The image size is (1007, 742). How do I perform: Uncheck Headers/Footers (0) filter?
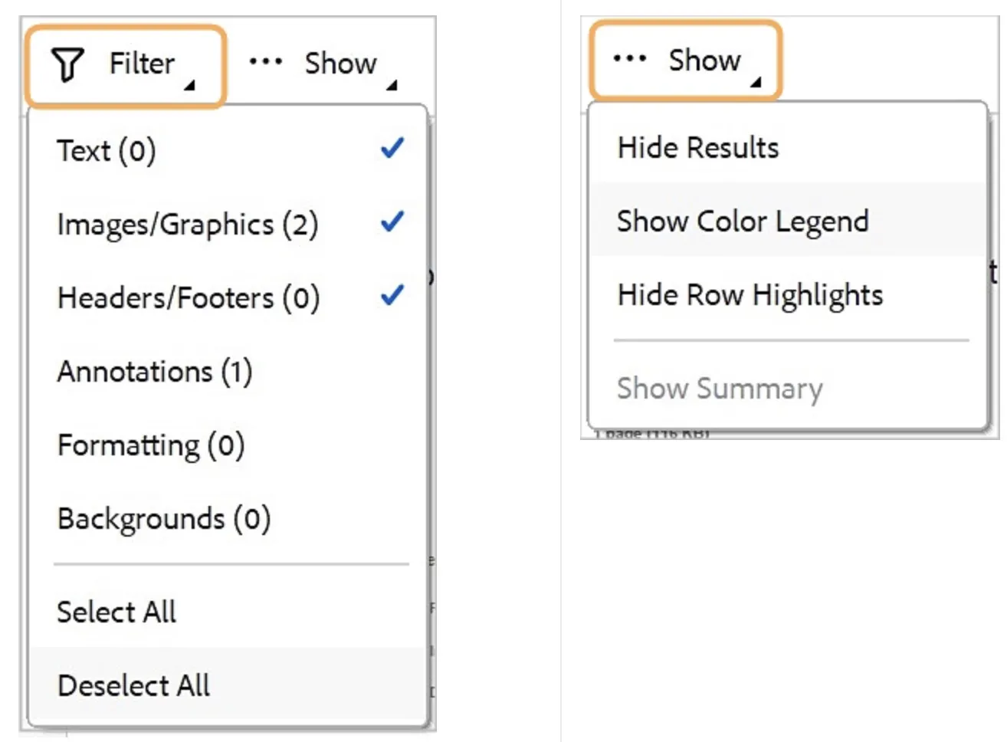392,295
